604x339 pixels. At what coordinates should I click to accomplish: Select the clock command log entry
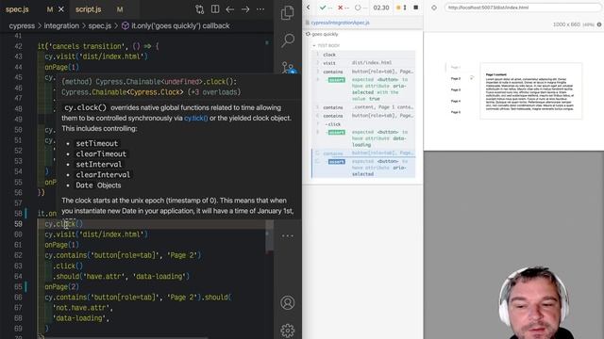[363, 55]
